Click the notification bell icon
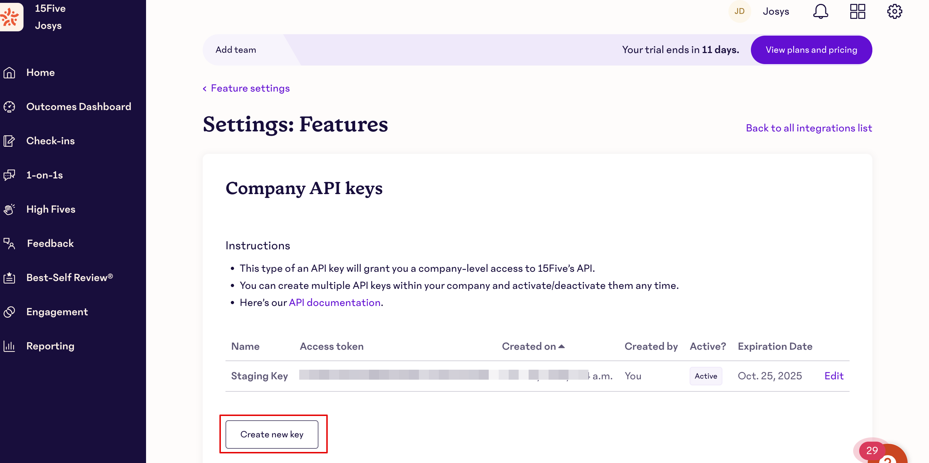Viewport: 929px width, 463px height. pos(820,11)
